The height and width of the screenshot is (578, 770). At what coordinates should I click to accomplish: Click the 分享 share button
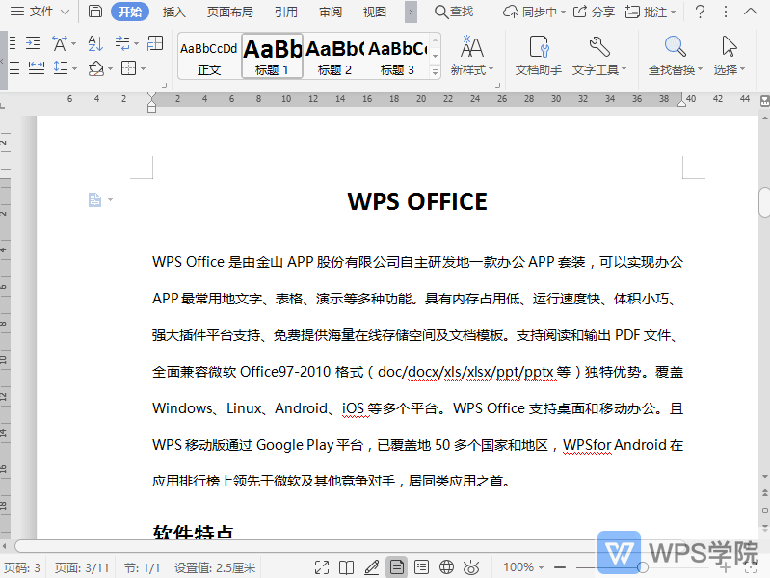tap(594, 12)
